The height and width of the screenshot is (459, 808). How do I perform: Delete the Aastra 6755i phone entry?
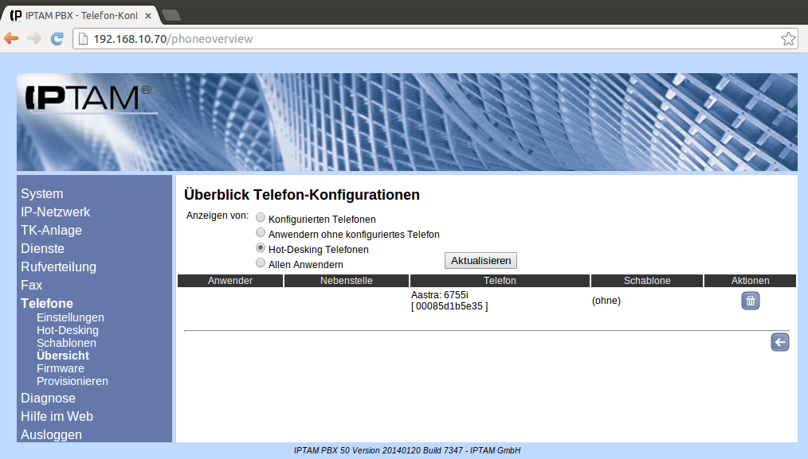[750, 301]
